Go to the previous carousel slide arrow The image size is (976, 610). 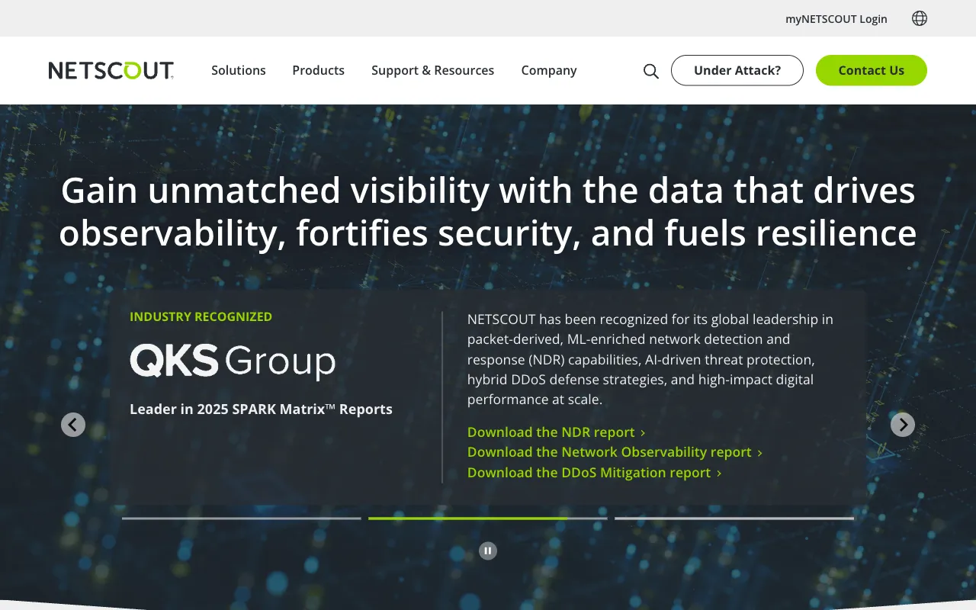click(73, 424)
